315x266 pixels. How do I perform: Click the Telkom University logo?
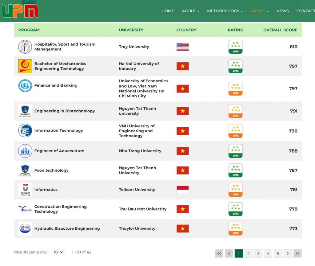click(25, 190)
